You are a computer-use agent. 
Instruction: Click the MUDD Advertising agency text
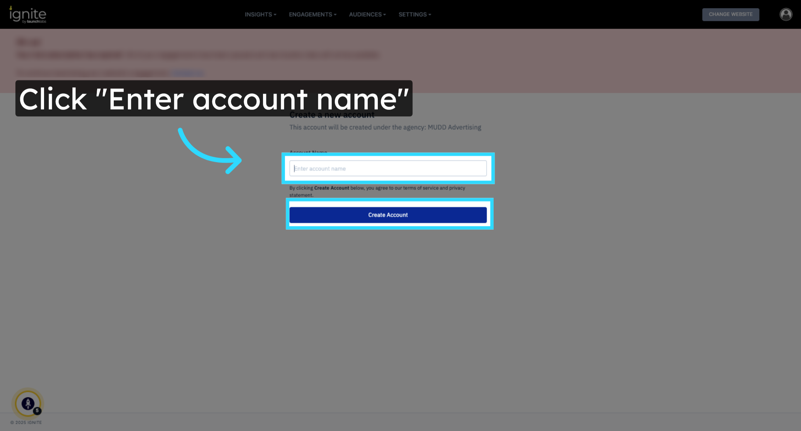(454, 127)
